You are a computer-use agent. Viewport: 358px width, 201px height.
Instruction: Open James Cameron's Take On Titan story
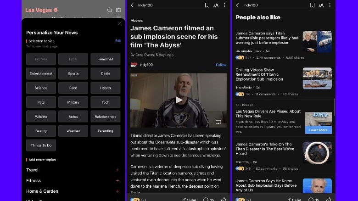point(265,149)
